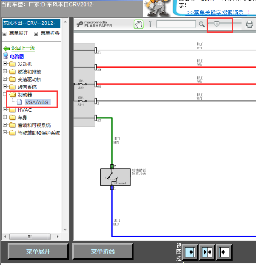The width and height of the screenshot is (256, 265).
Task: Click the 发动机 folder icon
Action: (x=12, y=64)
